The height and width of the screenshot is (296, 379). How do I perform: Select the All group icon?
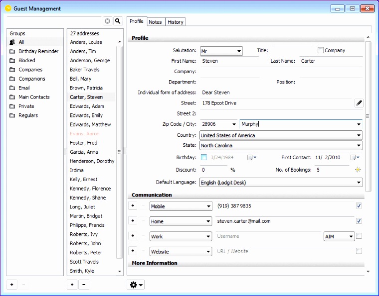pyautogui.click(x=12, y=42)
